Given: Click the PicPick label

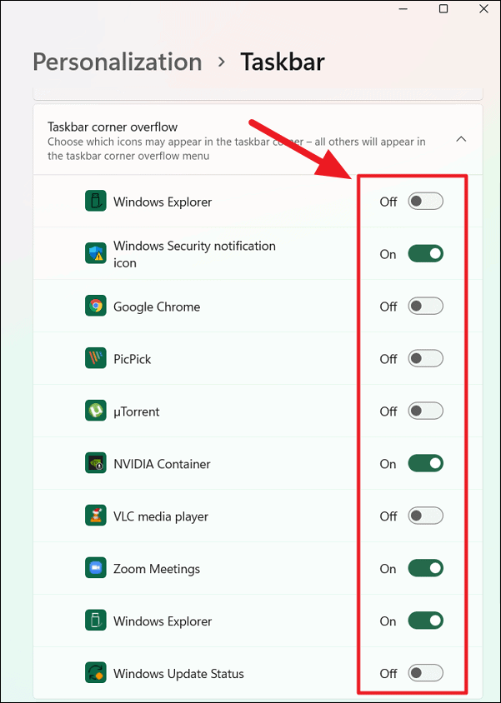Looking at the screenshot, I should [x=133, y=359].
